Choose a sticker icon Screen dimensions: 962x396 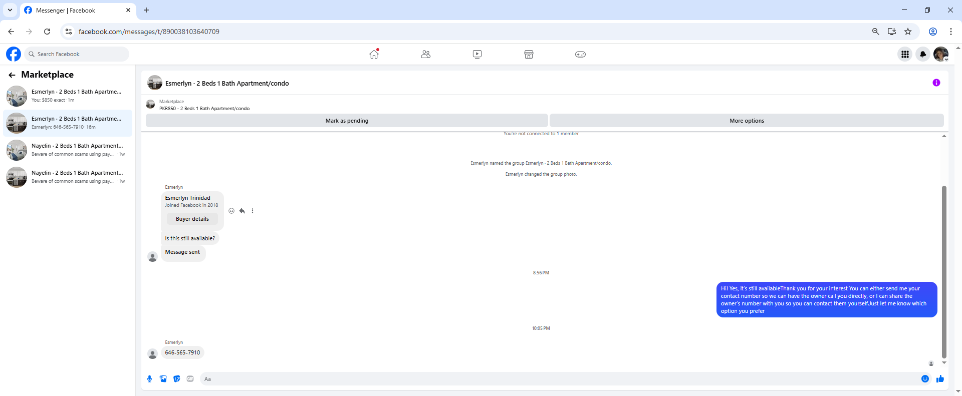click(x=176, y=379)
